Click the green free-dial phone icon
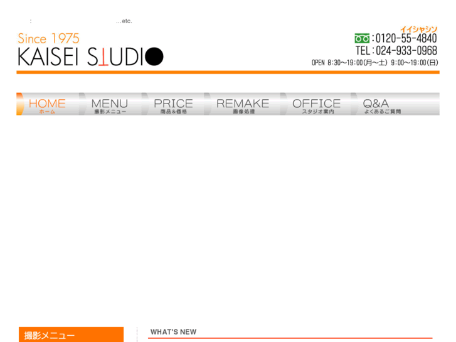This screenshot has height=342, width=456. pyautogui.click(x=362, y=38)
